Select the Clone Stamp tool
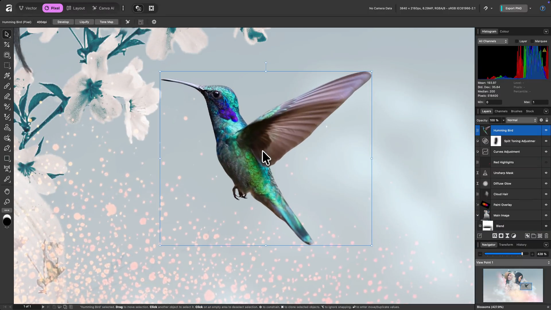The width and height of the screenshot is (551, 310). tap(7, 128)
